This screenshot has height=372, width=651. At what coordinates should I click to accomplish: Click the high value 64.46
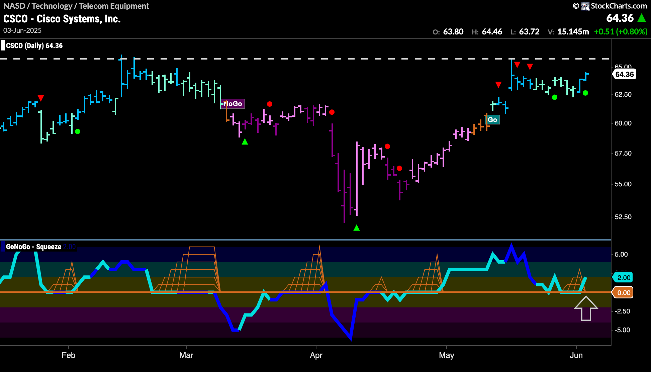[492, 32]
